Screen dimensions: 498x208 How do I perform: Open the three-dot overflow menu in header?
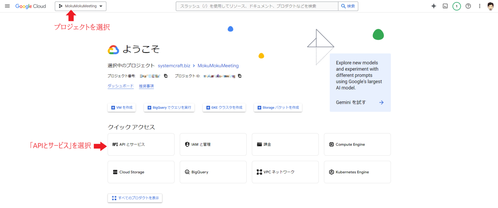480,6
